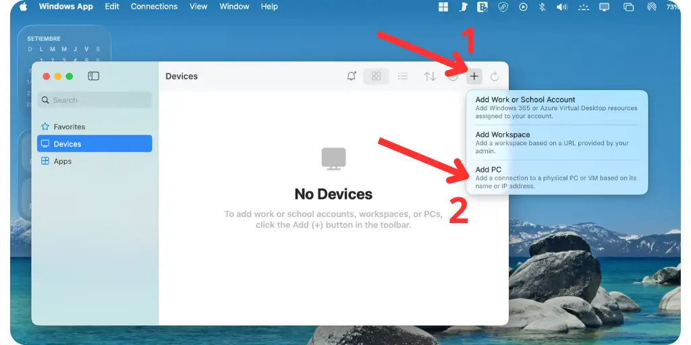Switch to grid view layout
The width and height of the screenshot is (691, 345).
[376, 76]
